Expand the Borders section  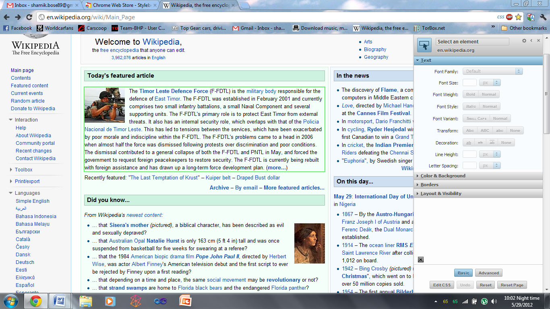point(429,185)
